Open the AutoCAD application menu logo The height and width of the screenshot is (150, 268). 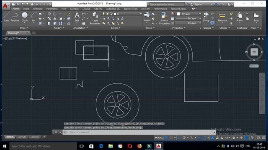5,5
